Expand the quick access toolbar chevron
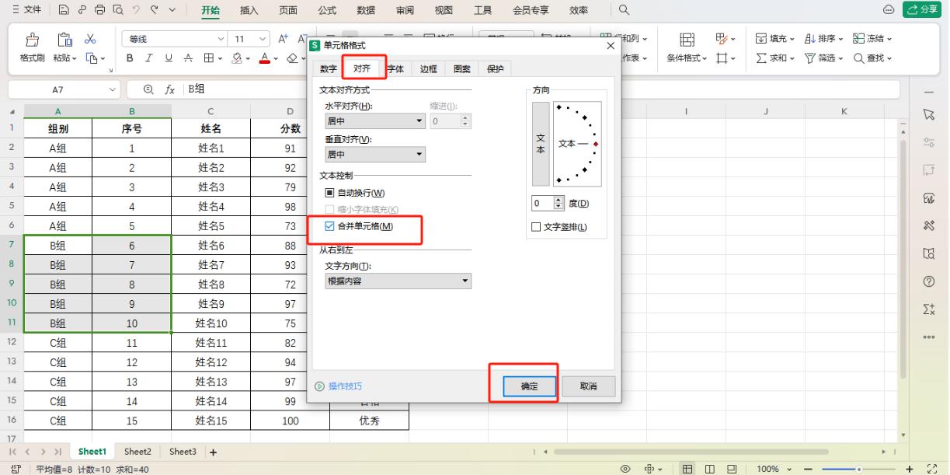 (172, 10)
